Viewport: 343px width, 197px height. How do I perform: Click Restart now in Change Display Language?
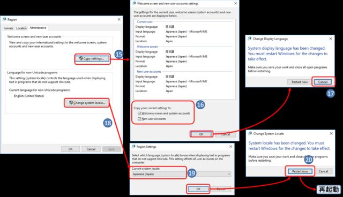300,82
